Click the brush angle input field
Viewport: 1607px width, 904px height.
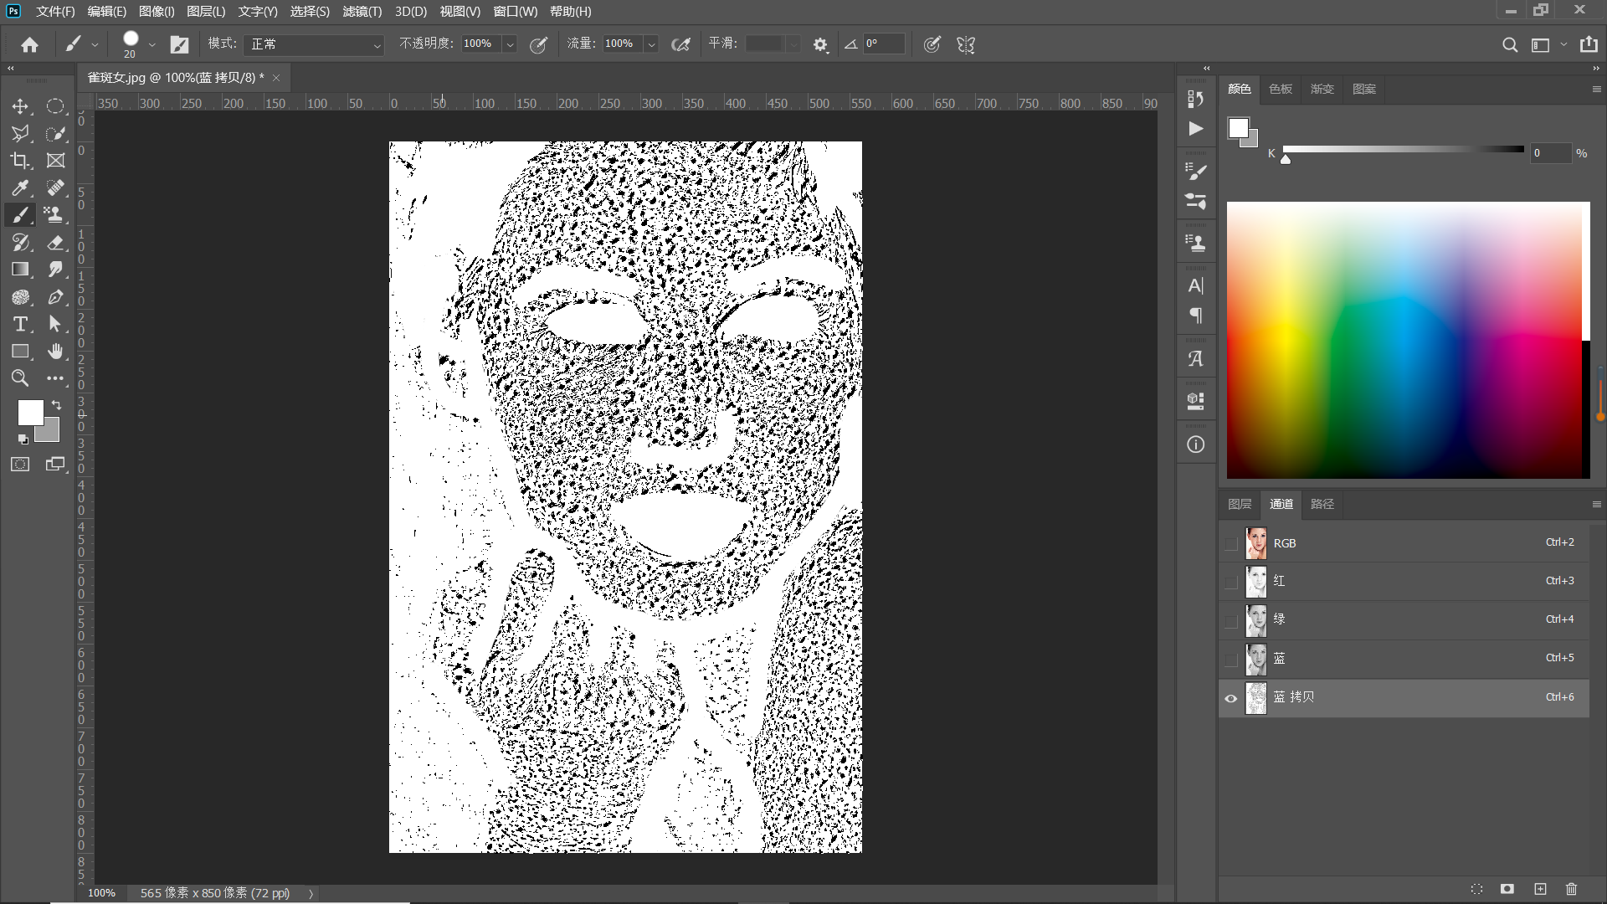tap(884, 44)
